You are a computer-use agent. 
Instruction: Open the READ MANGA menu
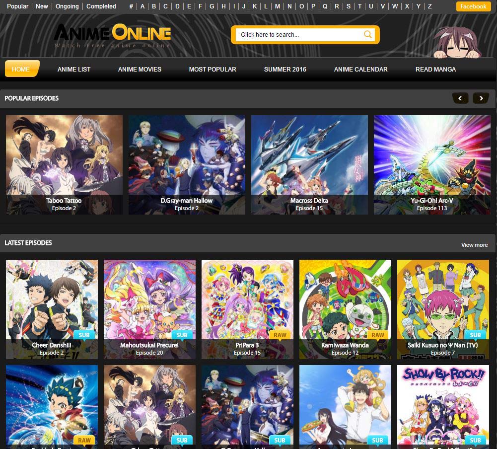[x=435, y=69]
